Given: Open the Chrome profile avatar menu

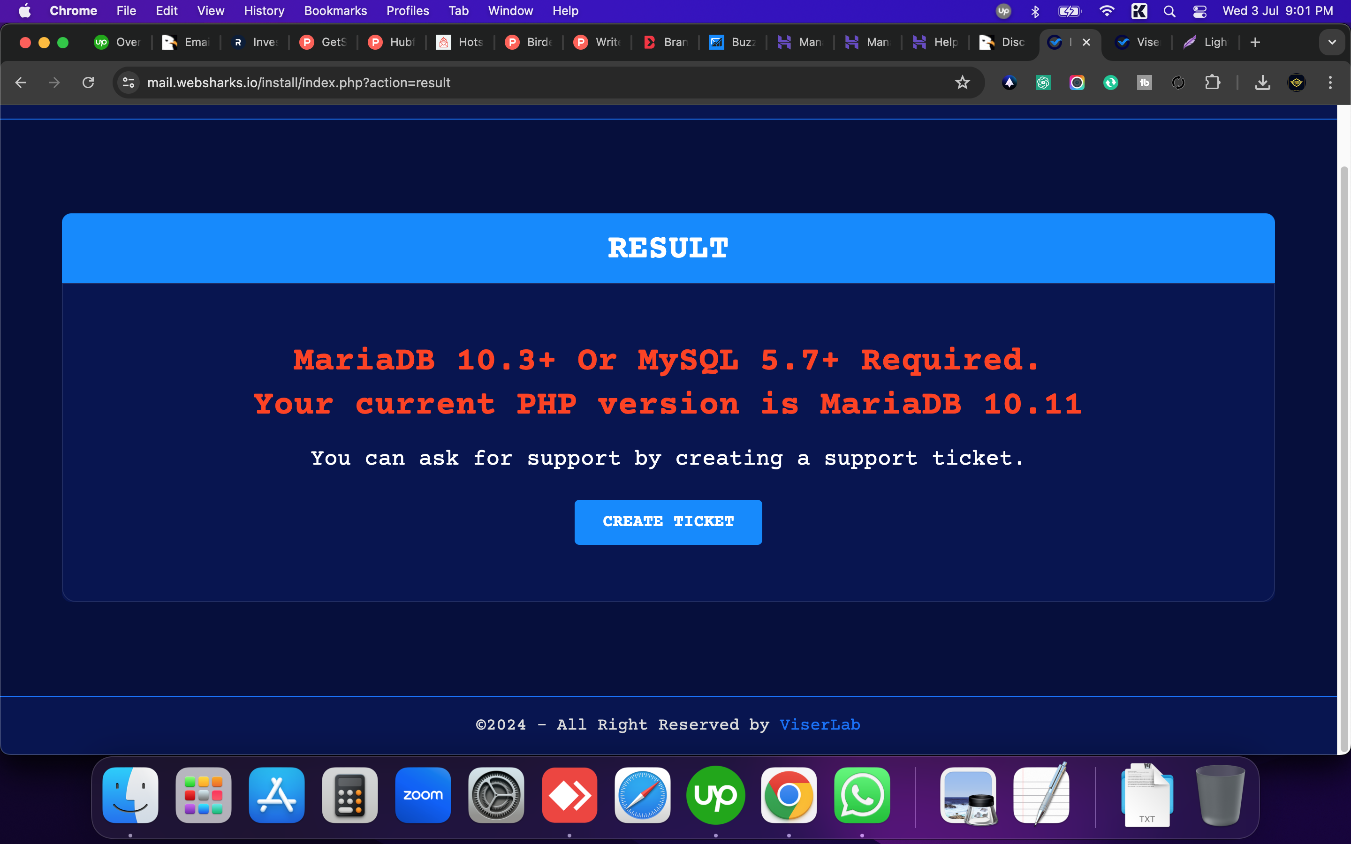Looking at the screenshot, I should 1296,83.
